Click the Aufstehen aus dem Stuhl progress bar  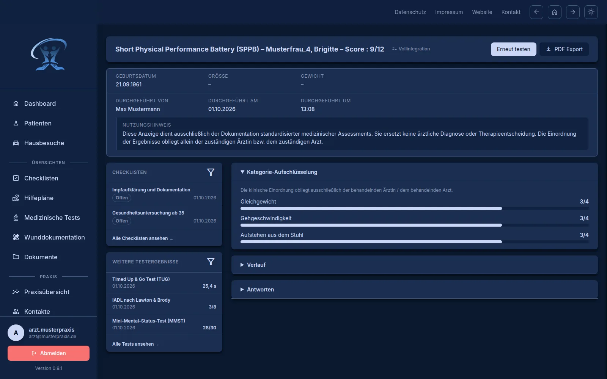click(415, 242)
